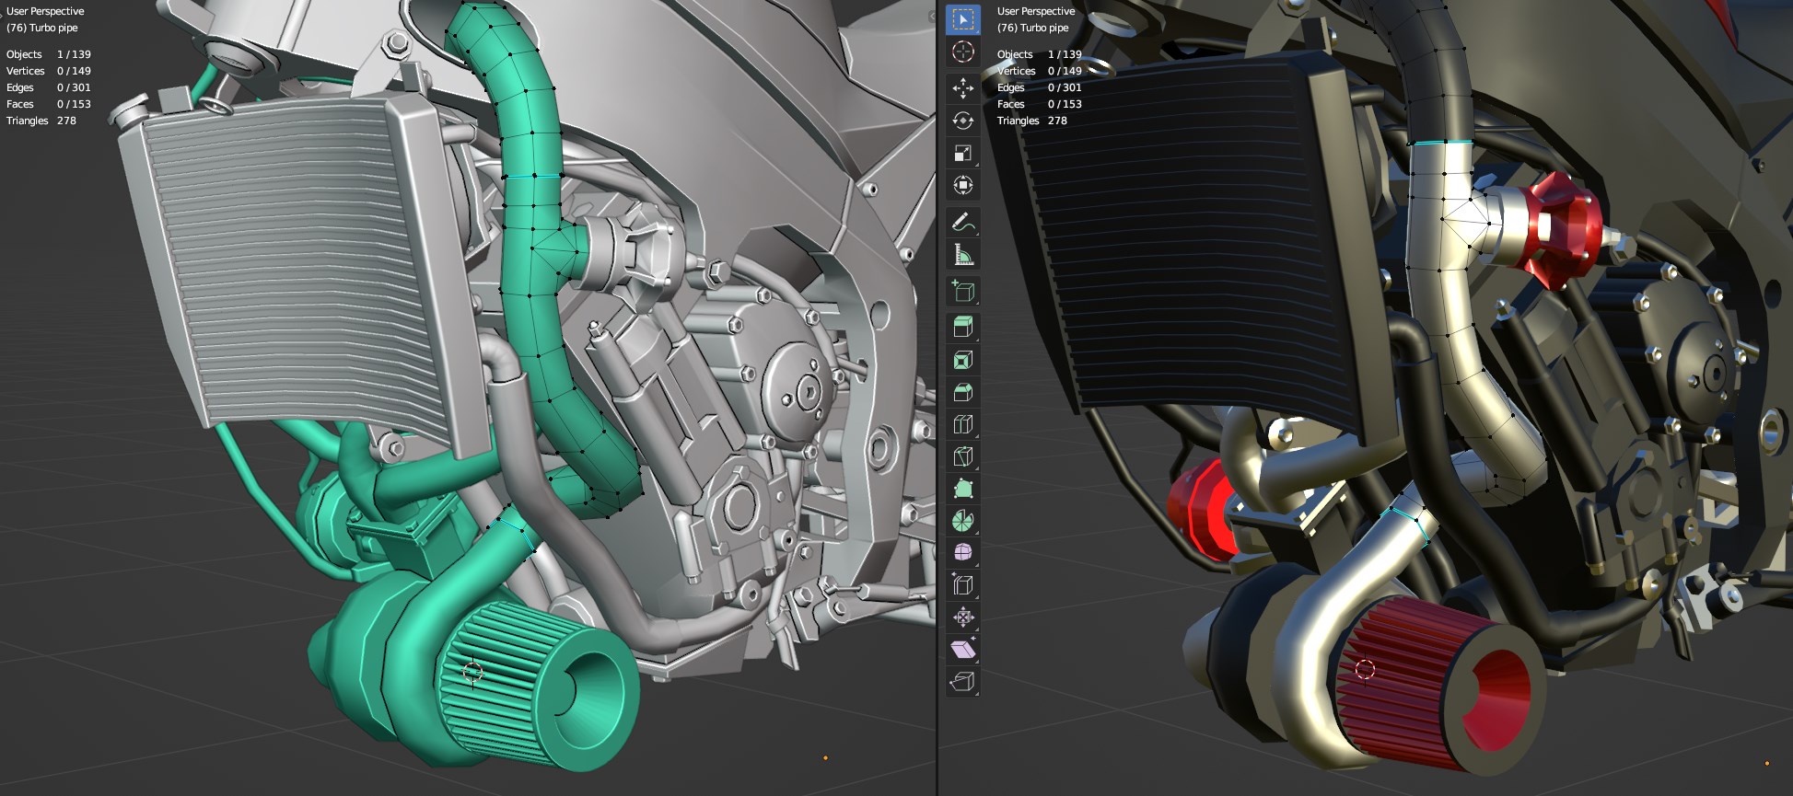Select the Shrink/Fatten tool
The image size is (1793, 796).
962,617
